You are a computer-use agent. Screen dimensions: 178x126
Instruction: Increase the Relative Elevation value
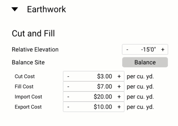163,50
